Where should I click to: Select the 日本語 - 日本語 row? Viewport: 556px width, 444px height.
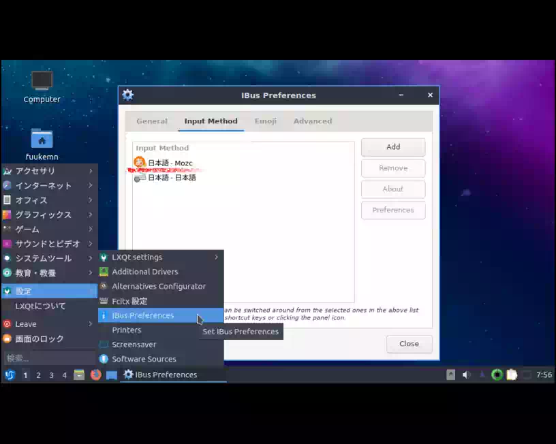tap(243, 178)
